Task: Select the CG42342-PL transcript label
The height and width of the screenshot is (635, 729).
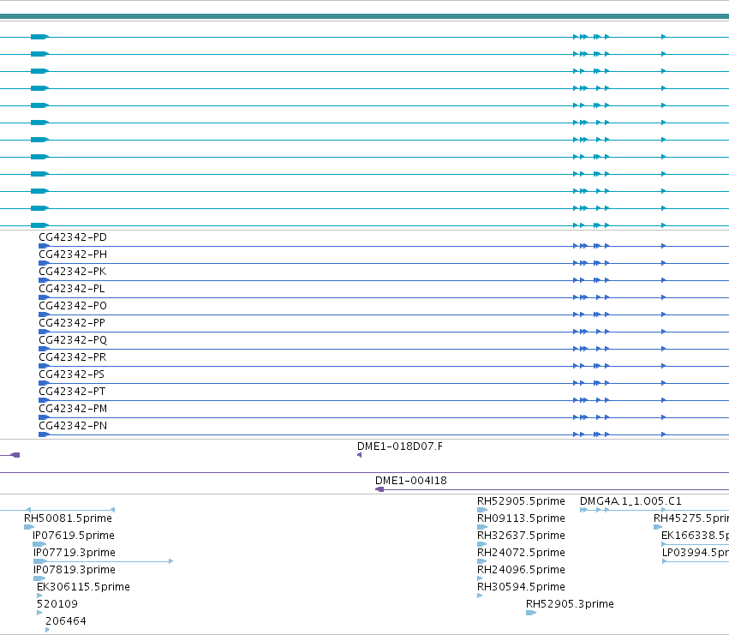Action: pos(72,289)
